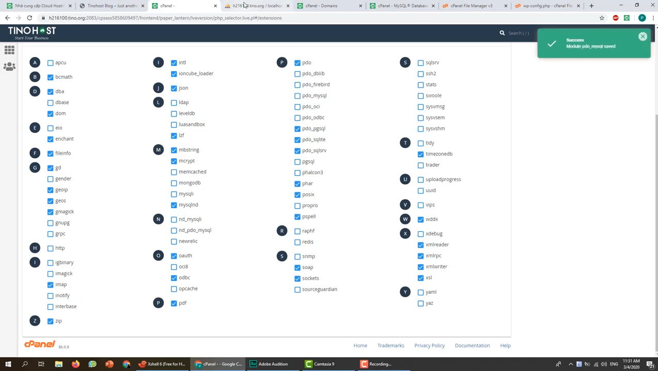Open Task View on the taskbar
The width and height of the screenshot is (658, 371).
pos(41,364)
